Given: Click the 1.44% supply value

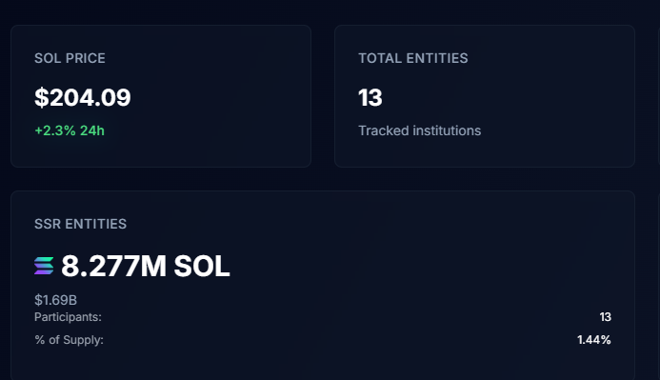Looking at the screenshot, I should pos(594,340).
